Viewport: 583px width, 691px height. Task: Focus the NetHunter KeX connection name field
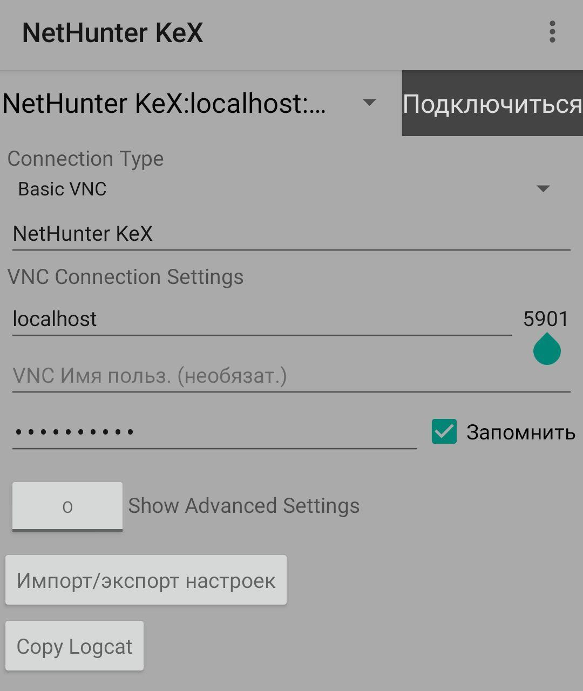point(291,234)
